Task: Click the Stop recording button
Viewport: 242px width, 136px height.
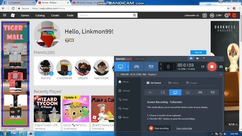Action: [159, 128]
